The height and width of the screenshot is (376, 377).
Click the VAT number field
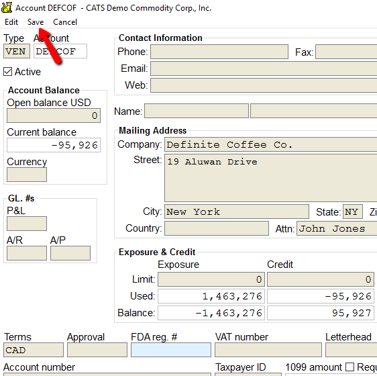[268, 350]
